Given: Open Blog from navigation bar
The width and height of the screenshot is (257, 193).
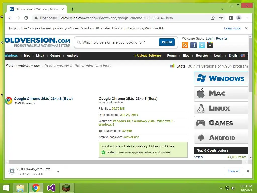Looking at the screenshot, I should pos(186,56).
